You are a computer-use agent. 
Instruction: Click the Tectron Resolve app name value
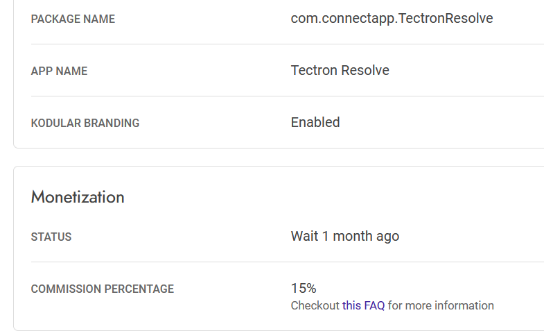[340, 71]
